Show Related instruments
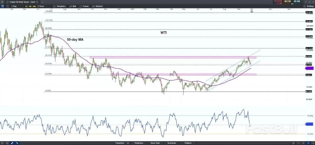Viewport: 315px width, 145px height. coord(97,6)
